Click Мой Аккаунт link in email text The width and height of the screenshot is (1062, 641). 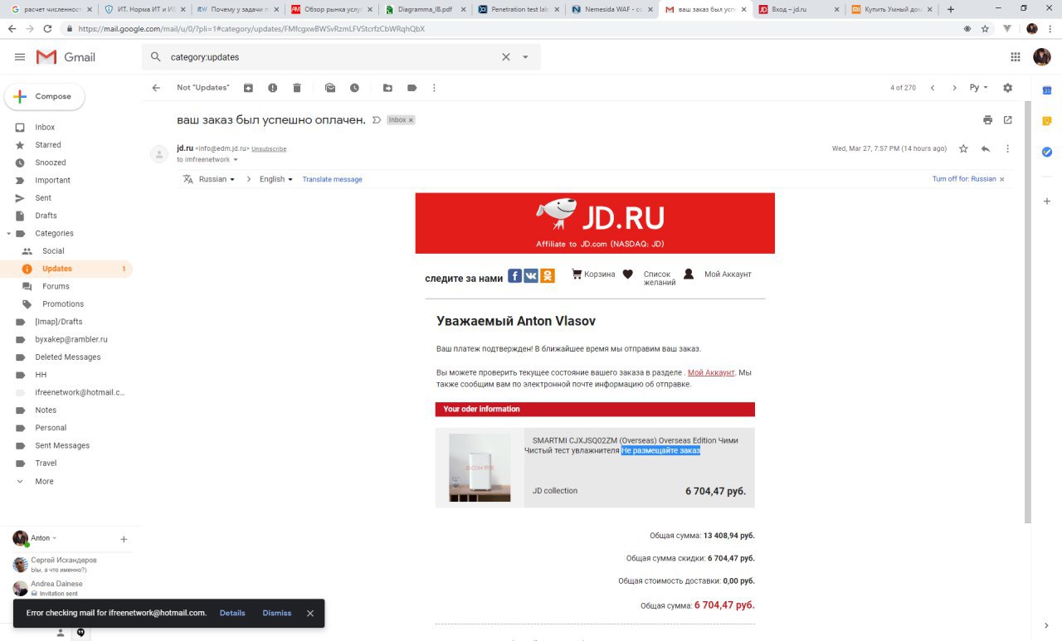711,372
